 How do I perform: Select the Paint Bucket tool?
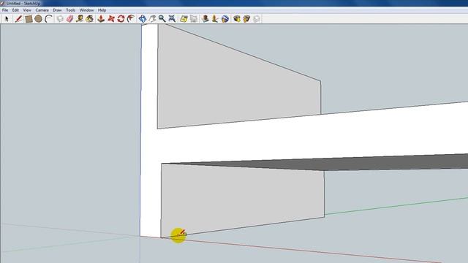click(x=89, y=19)
